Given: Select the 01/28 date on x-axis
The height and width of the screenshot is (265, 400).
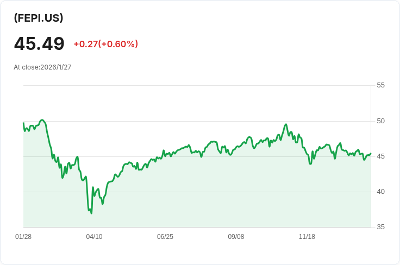Looking at the screenshot, I should [x=23, y=237].
